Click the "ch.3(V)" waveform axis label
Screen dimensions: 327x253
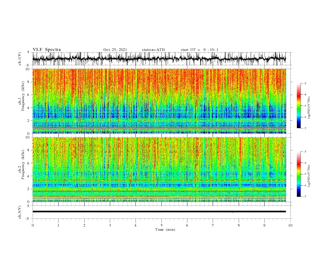[20, 212]
